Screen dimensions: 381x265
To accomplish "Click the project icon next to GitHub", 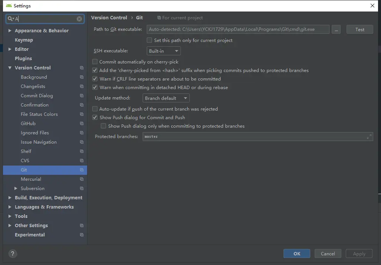I will point(82,123).
